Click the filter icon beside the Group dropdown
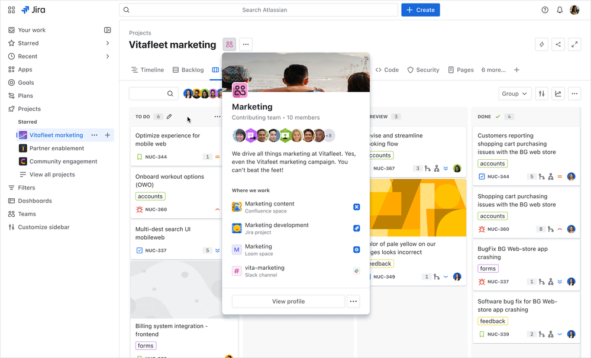Image resolution: width=591 pixels, height=358 pixels. click(x=541, y=93)
